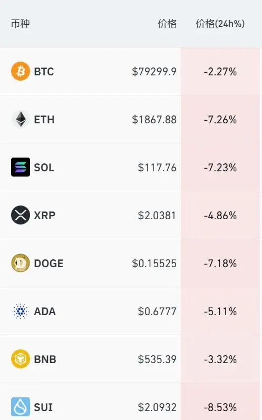Open the BTC coin name label

[x=44, y=72]
